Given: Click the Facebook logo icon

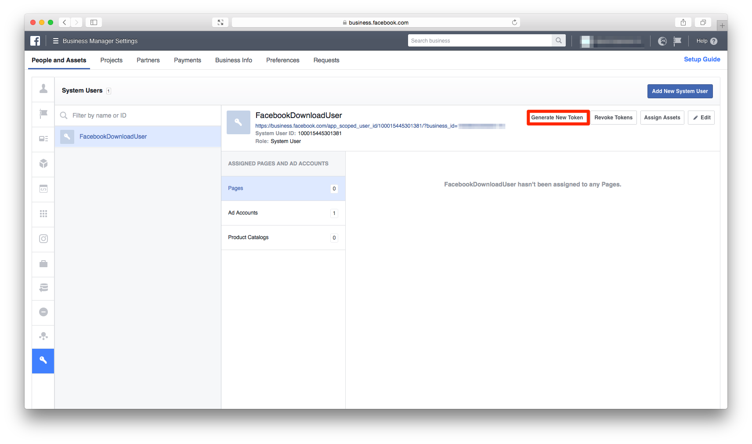Looking at the screenshot, I should tap(35, 41).
